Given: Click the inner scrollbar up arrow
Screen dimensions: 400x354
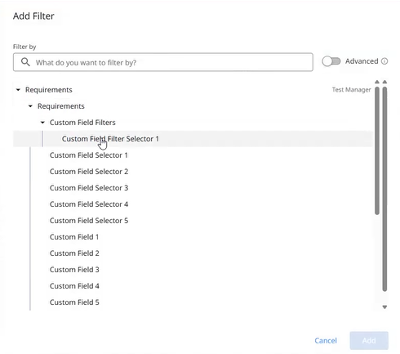Looking at the screenshot, I should tap(377, 82).
